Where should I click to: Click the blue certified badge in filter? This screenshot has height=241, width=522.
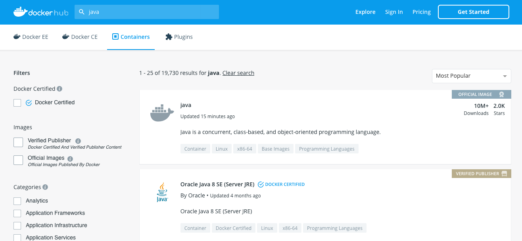pyautogui.click(x=29, y=103)
